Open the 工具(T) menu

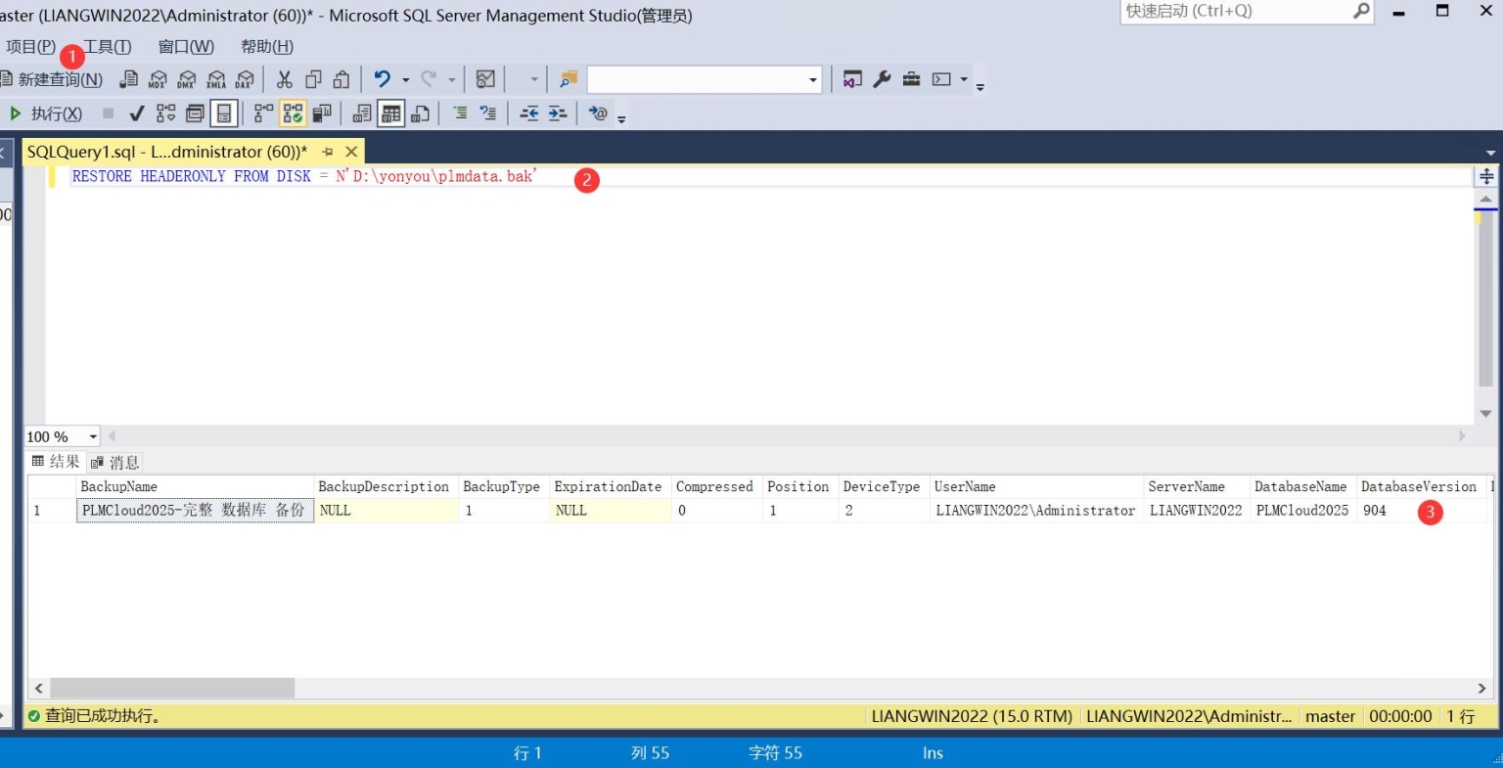point(105,46)
